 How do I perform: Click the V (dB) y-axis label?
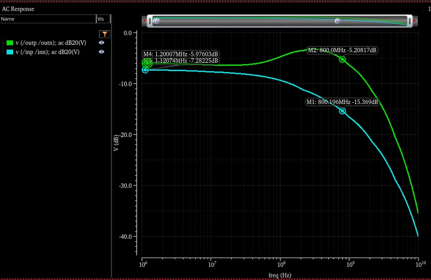click(116, 143)
